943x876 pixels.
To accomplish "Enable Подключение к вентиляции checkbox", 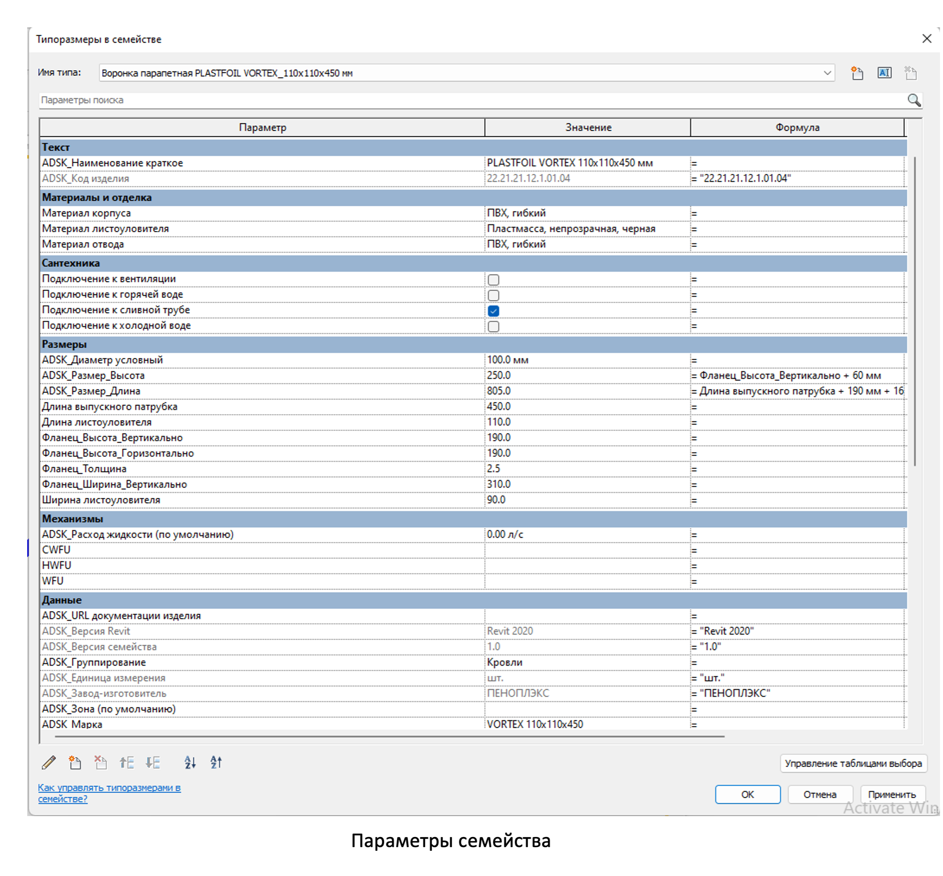I will coord(493,280).
